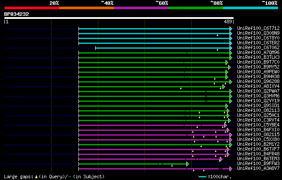The image size is (282, 180).
Task: Click the purple ~60% identity legend segment
Action: (141, 8)
